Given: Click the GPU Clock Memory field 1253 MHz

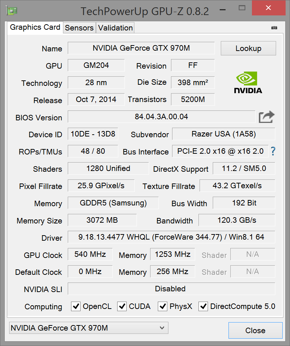Looking at the screenshot, I should [172, 254].
